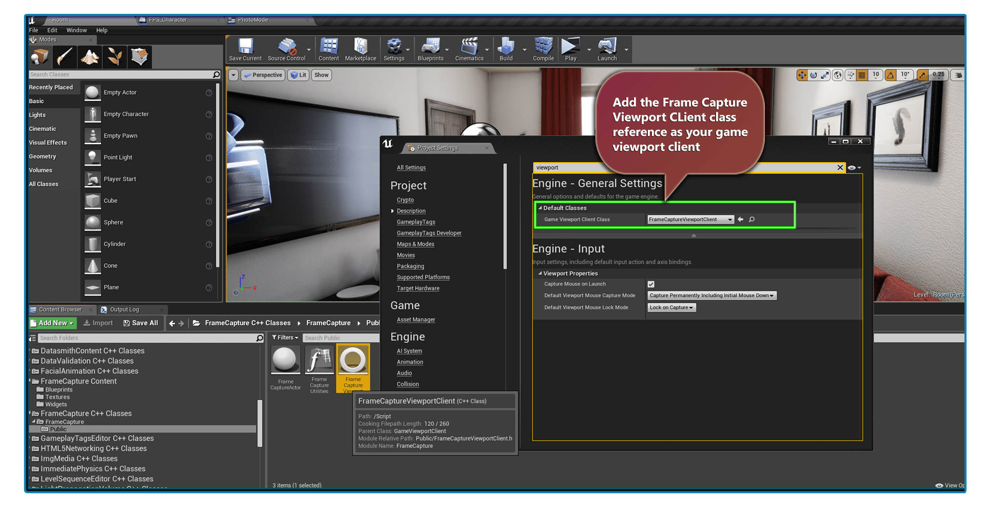Clear the viewport search in Project Settings
1003x508 pixels.
click(840, 168)
